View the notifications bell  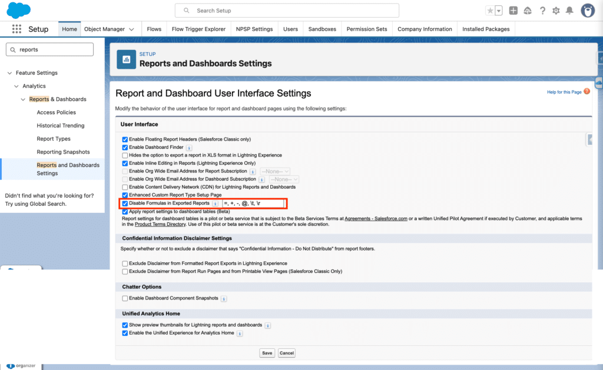click(569, 11)
